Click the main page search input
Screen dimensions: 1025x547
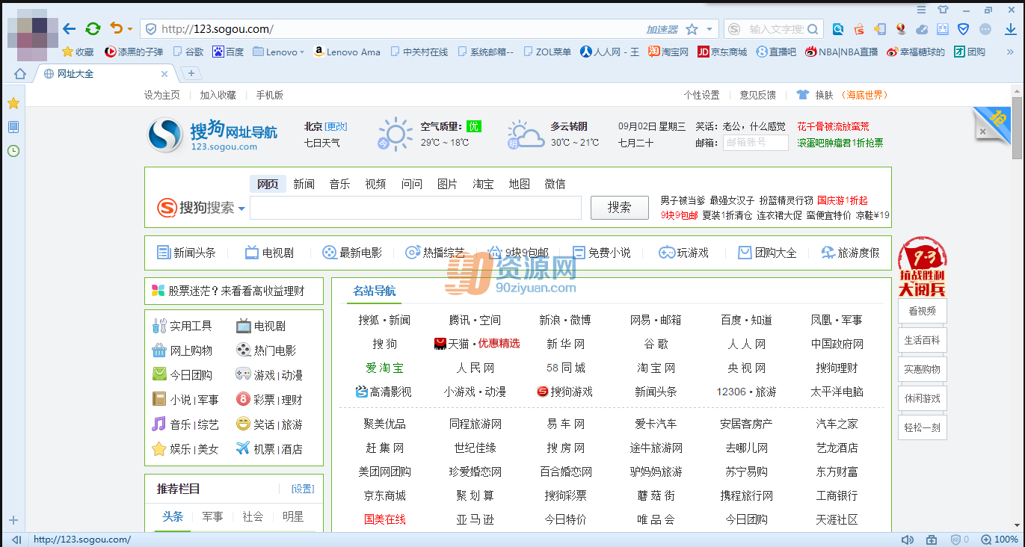tap(416, 208)
